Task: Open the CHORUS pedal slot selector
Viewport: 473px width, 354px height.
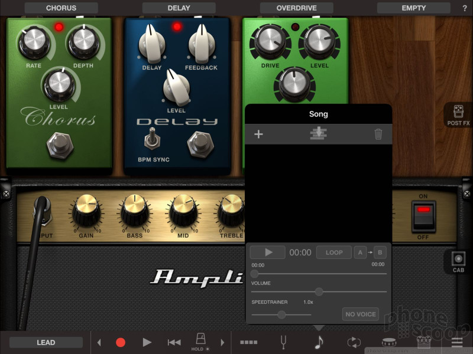Action: (x=61, y=8)
